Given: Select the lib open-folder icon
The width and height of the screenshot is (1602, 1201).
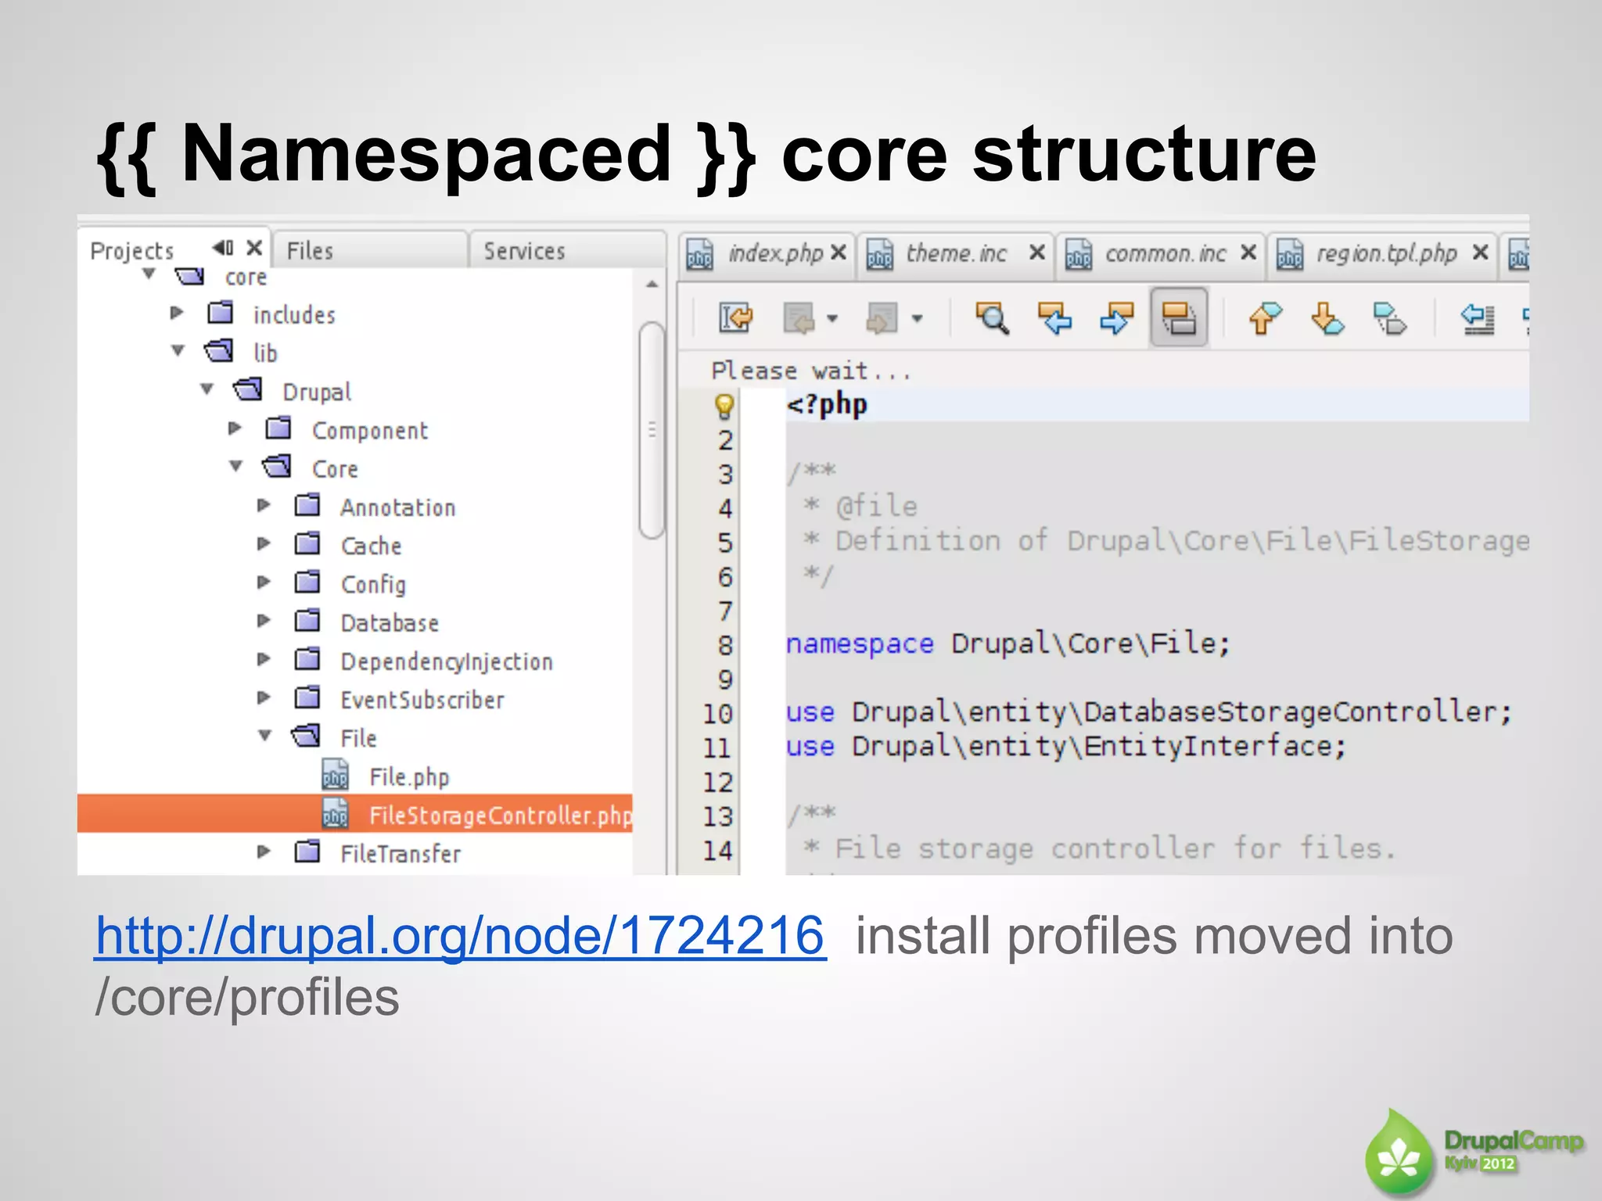Looking at the screenshot, I should (x=219, y=350).
